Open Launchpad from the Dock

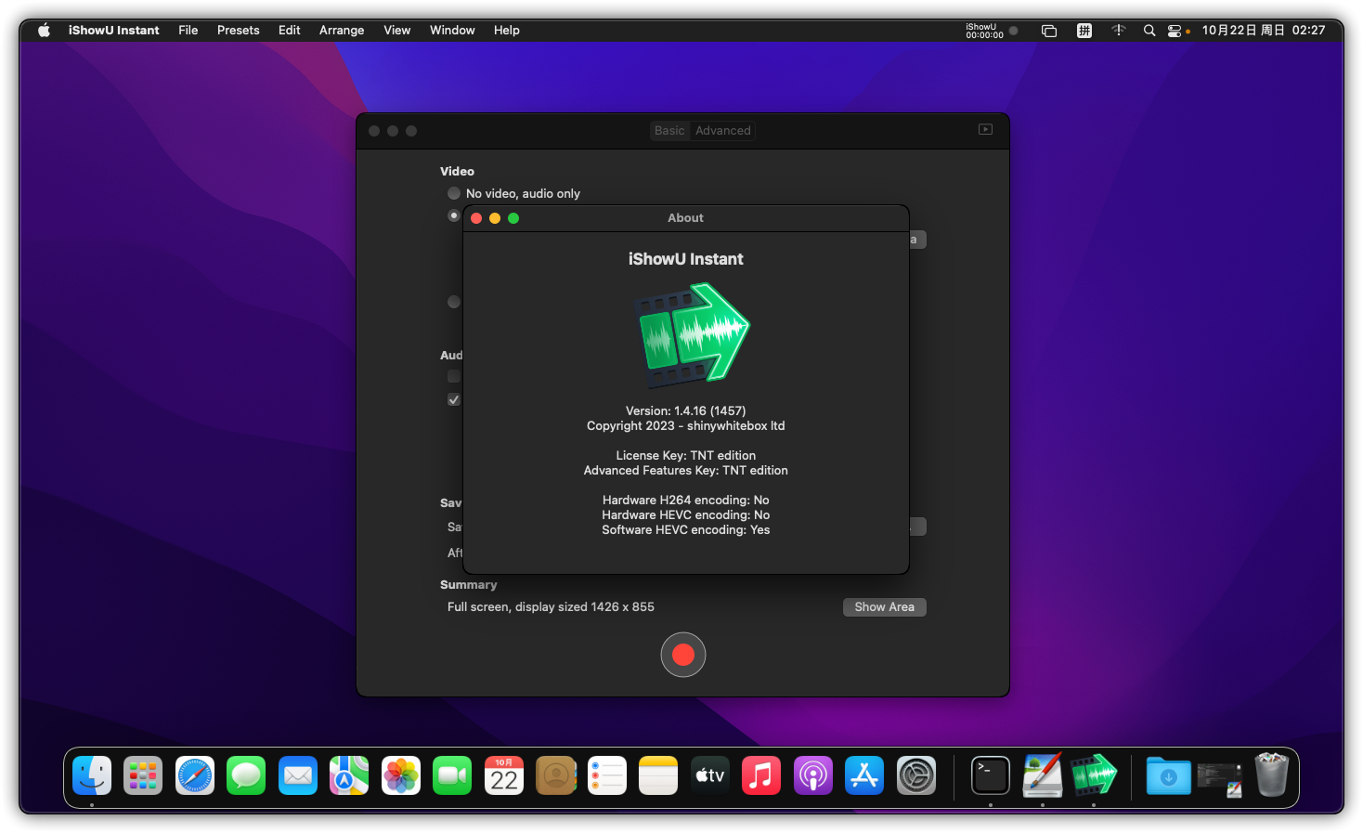point(143,775)
